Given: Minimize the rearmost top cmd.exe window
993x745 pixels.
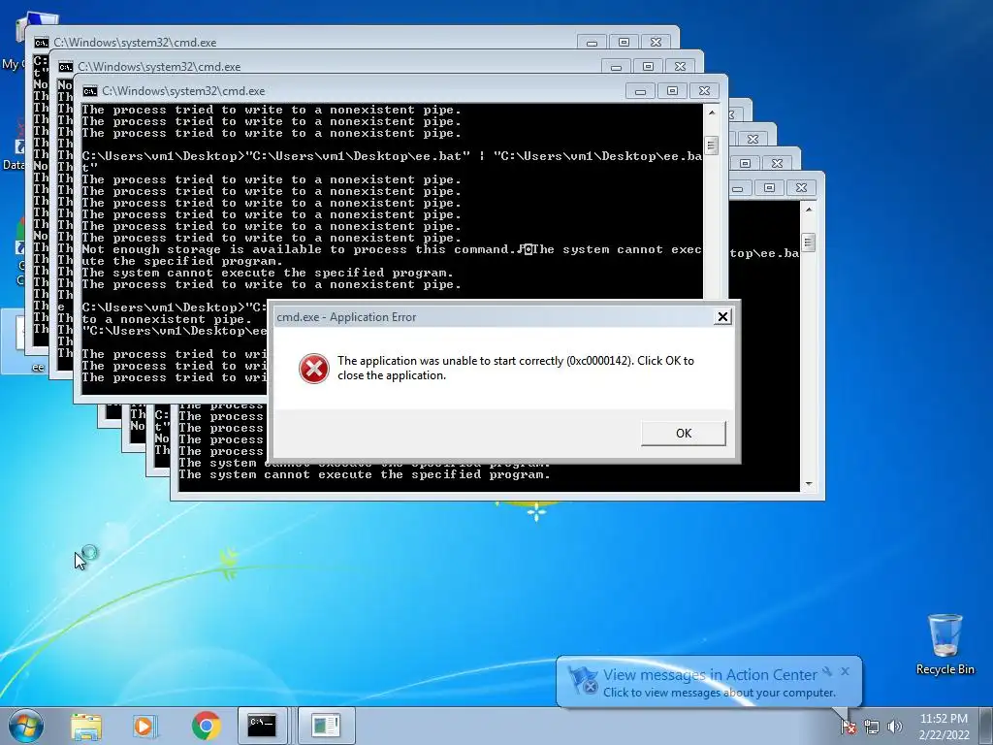Looking at the screenshot, I should [x=593, y=43].
